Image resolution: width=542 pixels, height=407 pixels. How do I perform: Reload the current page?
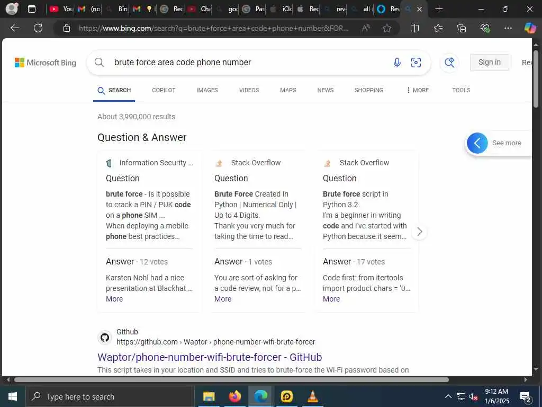pos(38,28)
